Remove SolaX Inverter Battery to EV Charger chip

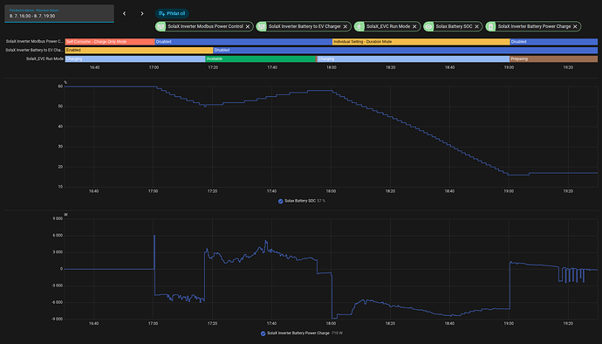pos(345,26)
